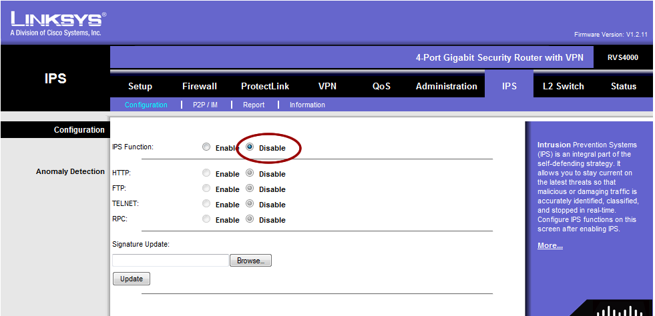
Task: Enable HTTP anomaly detection
Action: pos(206,173)
